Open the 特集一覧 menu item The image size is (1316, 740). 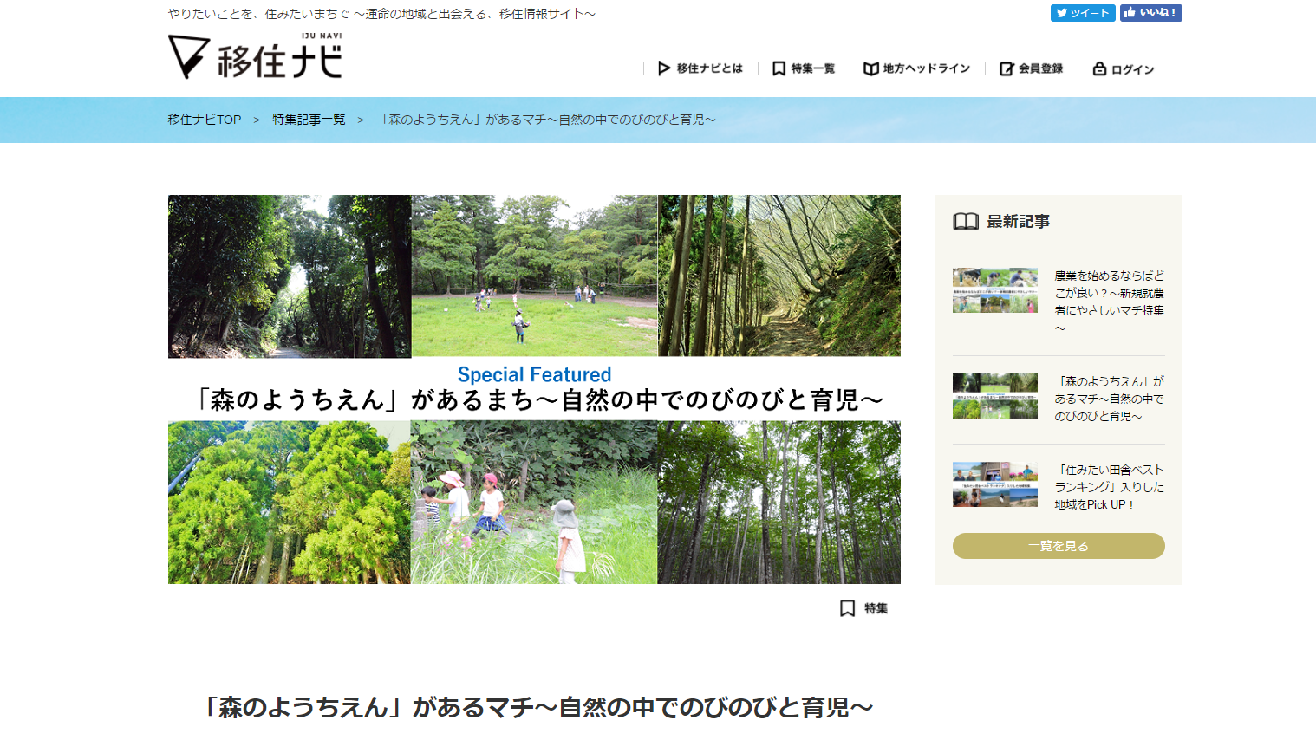(x=812, y=68)
